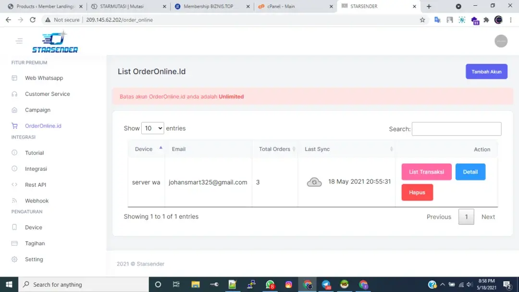The image size is (519, 292).
Task: Open Windows Start menu
Action: pyautogui.click(x=9, y=284)
